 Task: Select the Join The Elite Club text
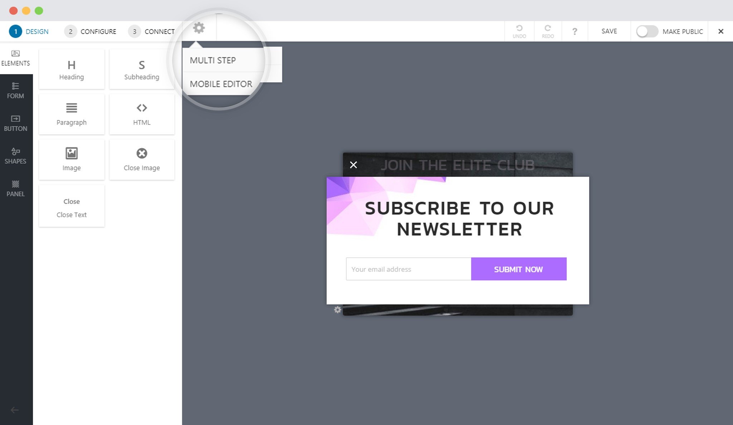point(457,165)
